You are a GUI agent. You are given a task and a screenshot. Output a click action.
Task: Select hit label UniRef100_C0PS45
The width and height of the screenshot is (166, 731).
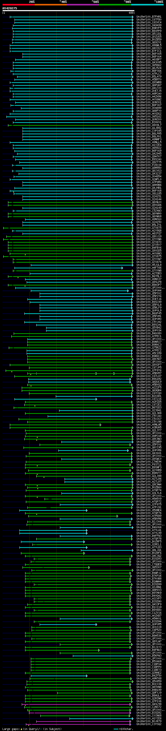149,131
